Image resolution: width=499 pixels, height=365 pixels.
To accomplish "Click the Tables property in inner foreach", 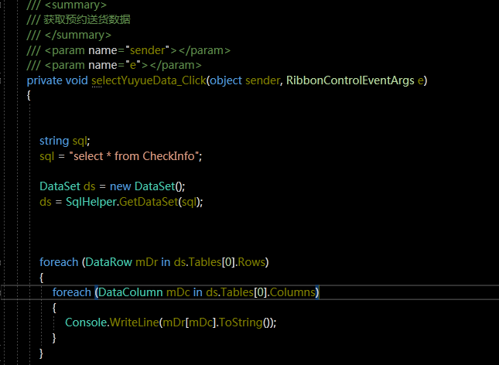I will coord(238,292).
